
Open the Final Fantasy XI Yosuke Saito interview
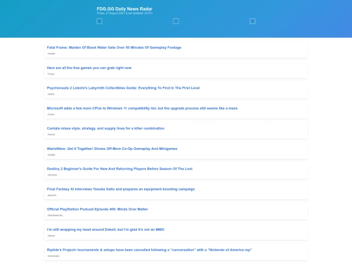pos(121,189)
